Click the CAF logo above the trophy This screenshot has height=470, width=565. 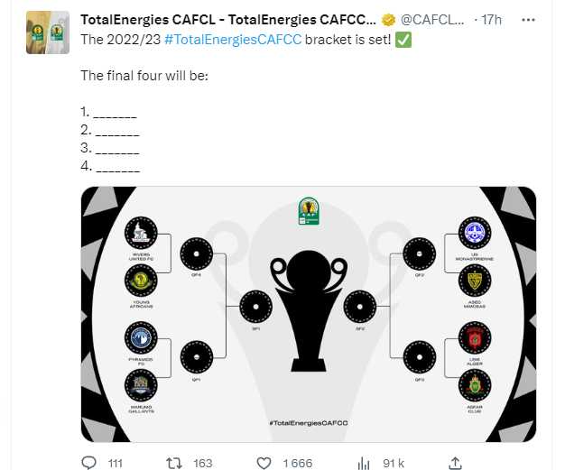308,212
